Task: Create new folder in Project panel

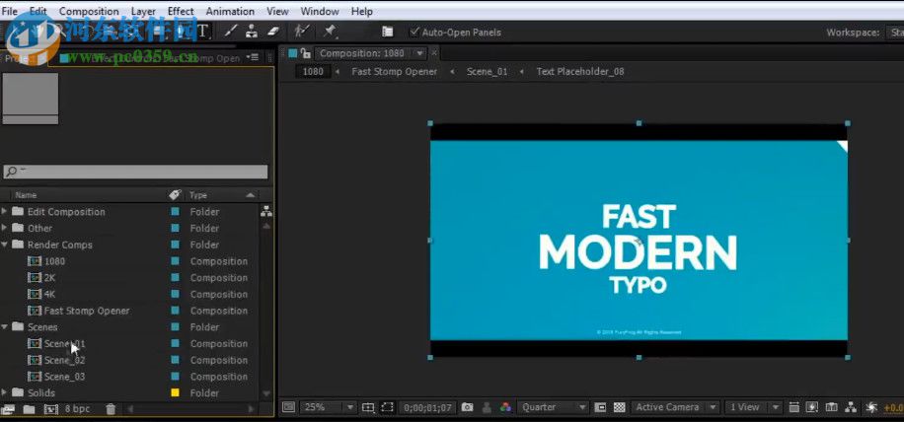Action: 30,408
